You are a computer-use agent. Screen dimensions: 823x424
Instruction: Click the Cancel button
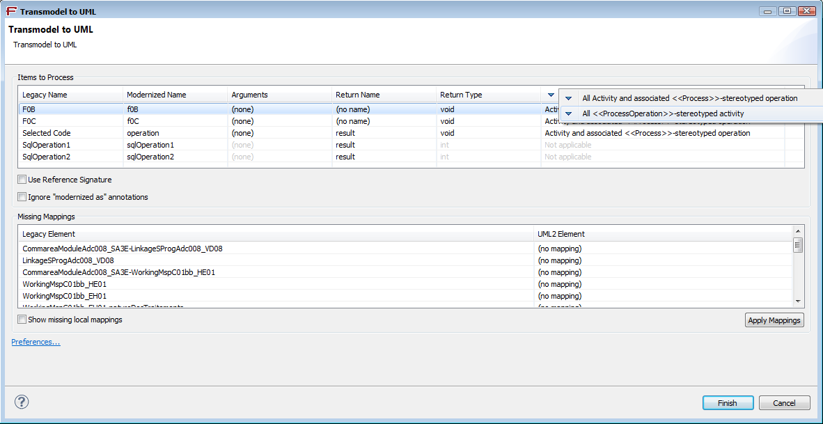coord(784,403)
